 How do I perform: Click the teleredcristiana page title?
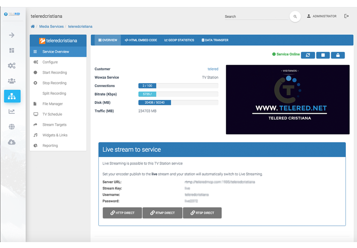[46, 16]
